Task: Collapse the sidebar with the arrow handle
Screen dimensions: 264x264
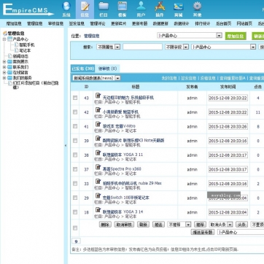Action: (66, 146)
